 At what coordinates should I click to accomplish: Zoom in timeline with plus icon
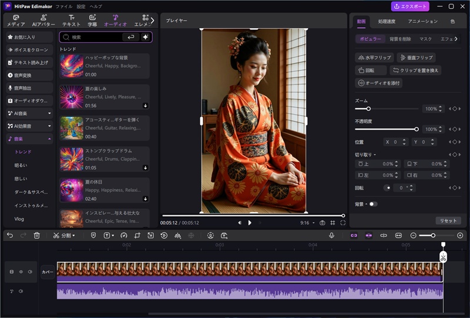click(x=460, y=236)
